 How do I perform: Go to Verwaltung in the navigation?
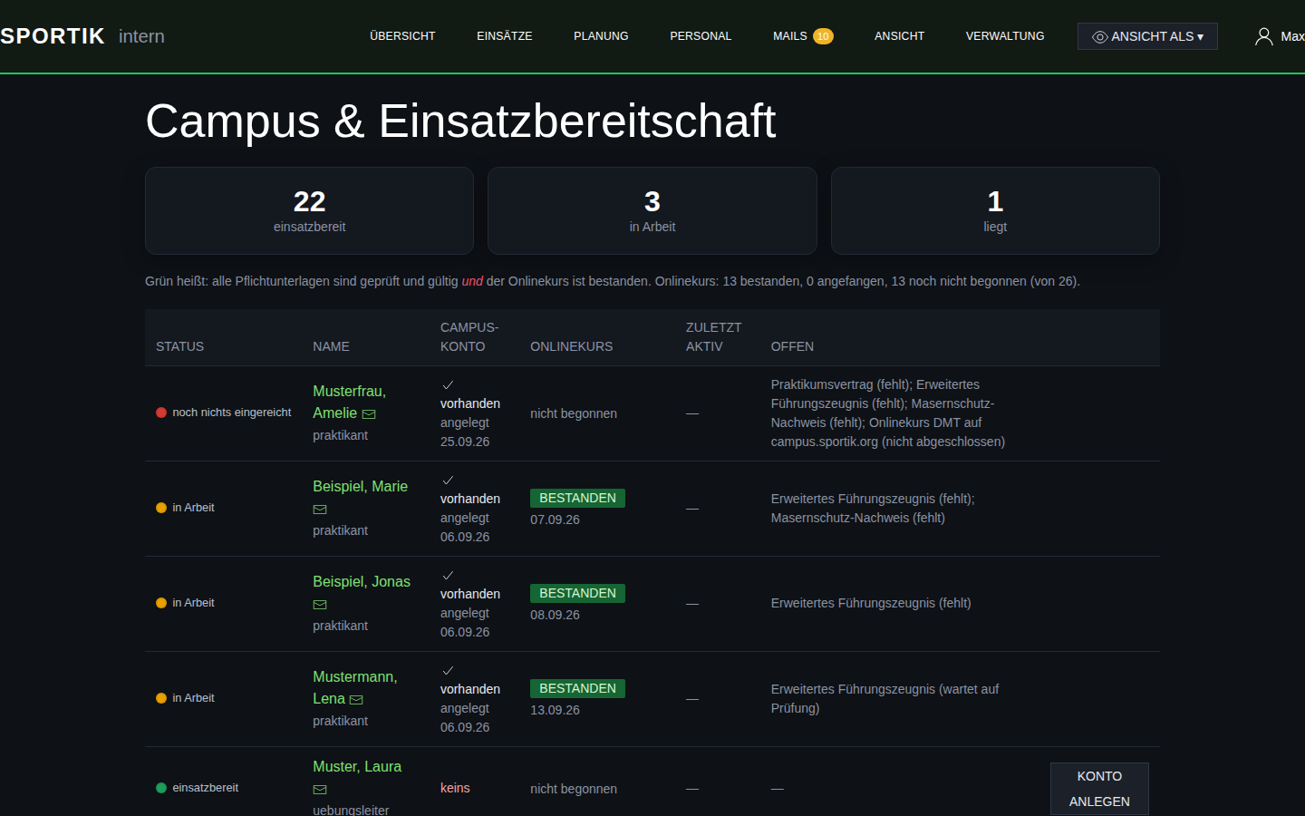pyautogui.click(x=1005, y=36)
